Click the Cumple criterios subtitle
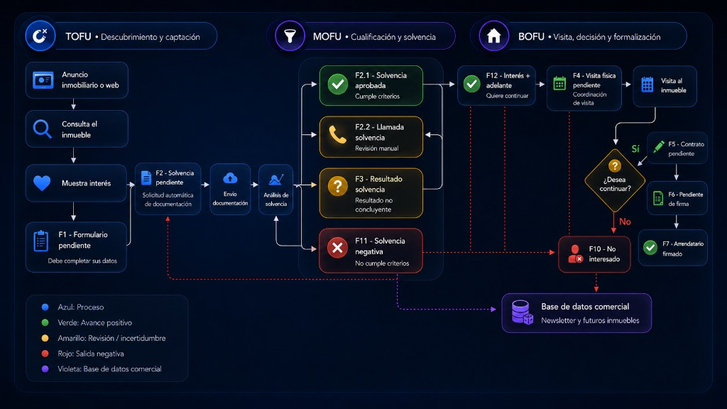 tap(378, 96)
